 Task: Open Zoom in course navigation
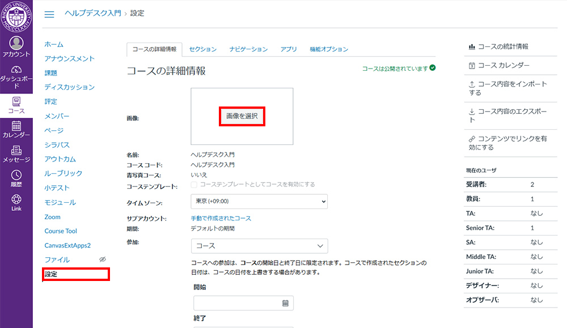click(x=52, y=217)
